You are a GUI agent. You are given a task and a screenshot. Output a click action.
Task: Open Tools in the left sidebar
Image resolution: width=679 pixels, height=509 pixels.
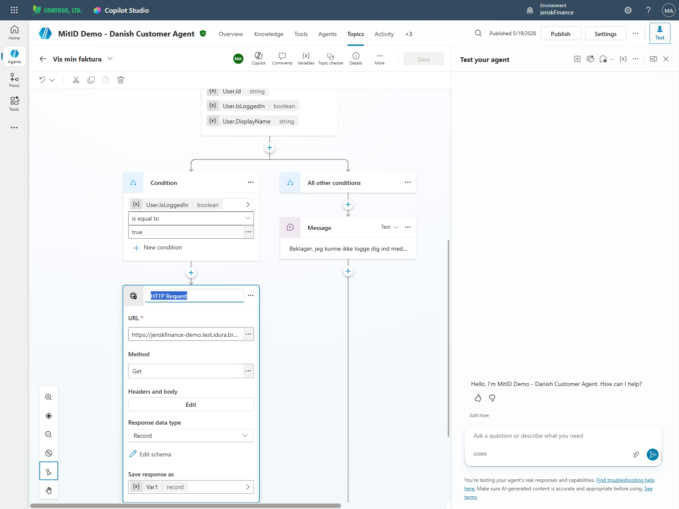point(14,104)
